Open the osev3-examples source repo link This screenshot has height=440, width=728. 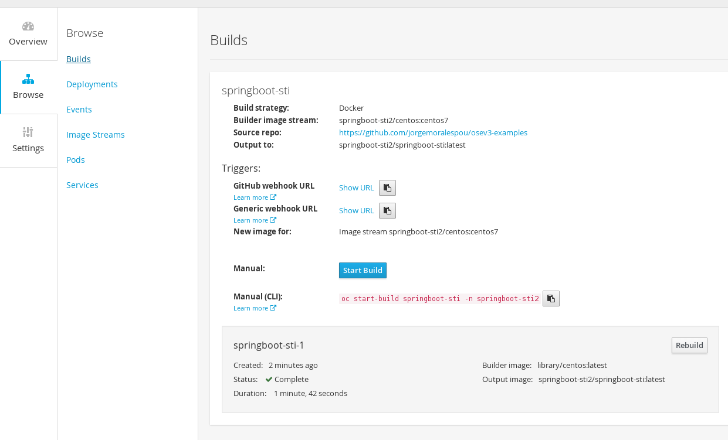coord(433,133)
